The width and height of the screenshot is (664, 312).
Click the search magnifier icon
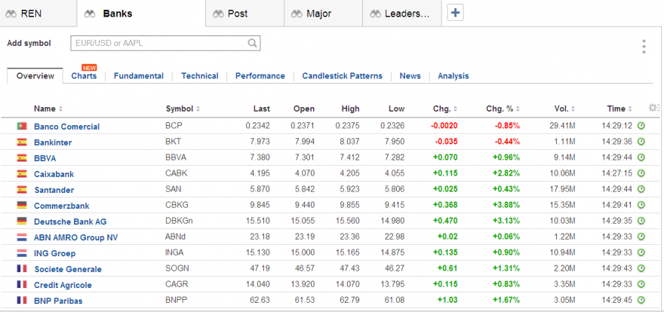pos(252,43)
